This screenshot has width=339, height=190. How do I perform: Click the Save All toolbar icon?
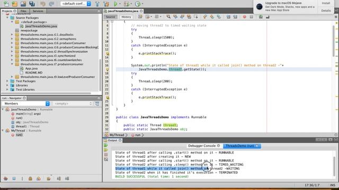pyautogui.click(x=32, y=4)
